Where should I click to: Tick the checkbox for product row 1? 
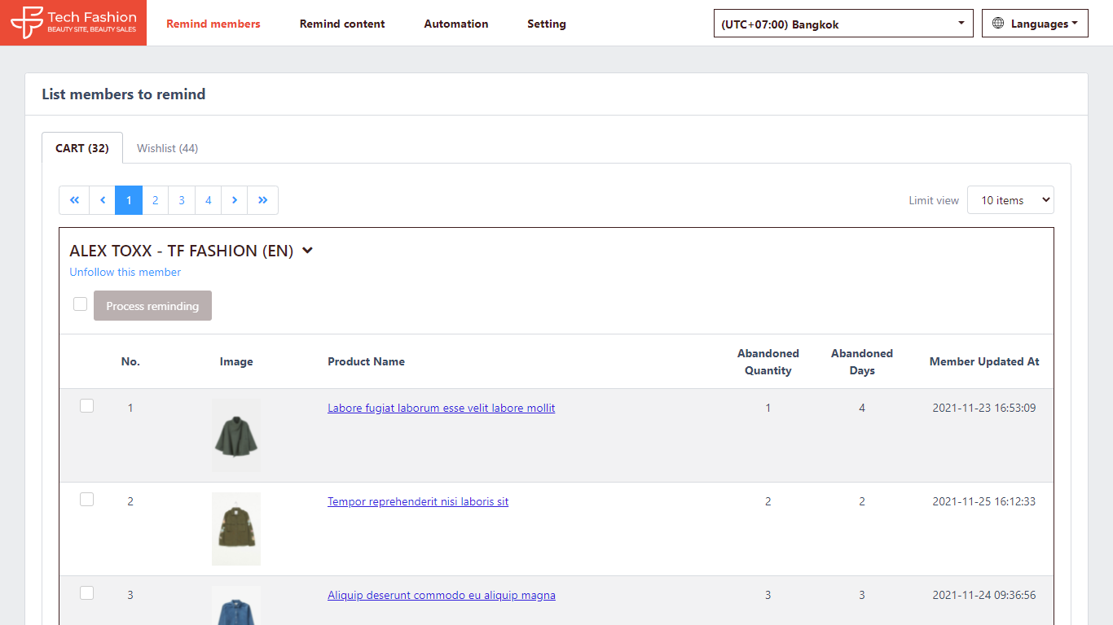point(86,406)
